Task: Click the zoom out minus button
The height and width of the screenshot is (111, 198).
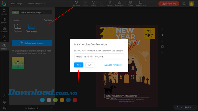Action: [182, 107]
